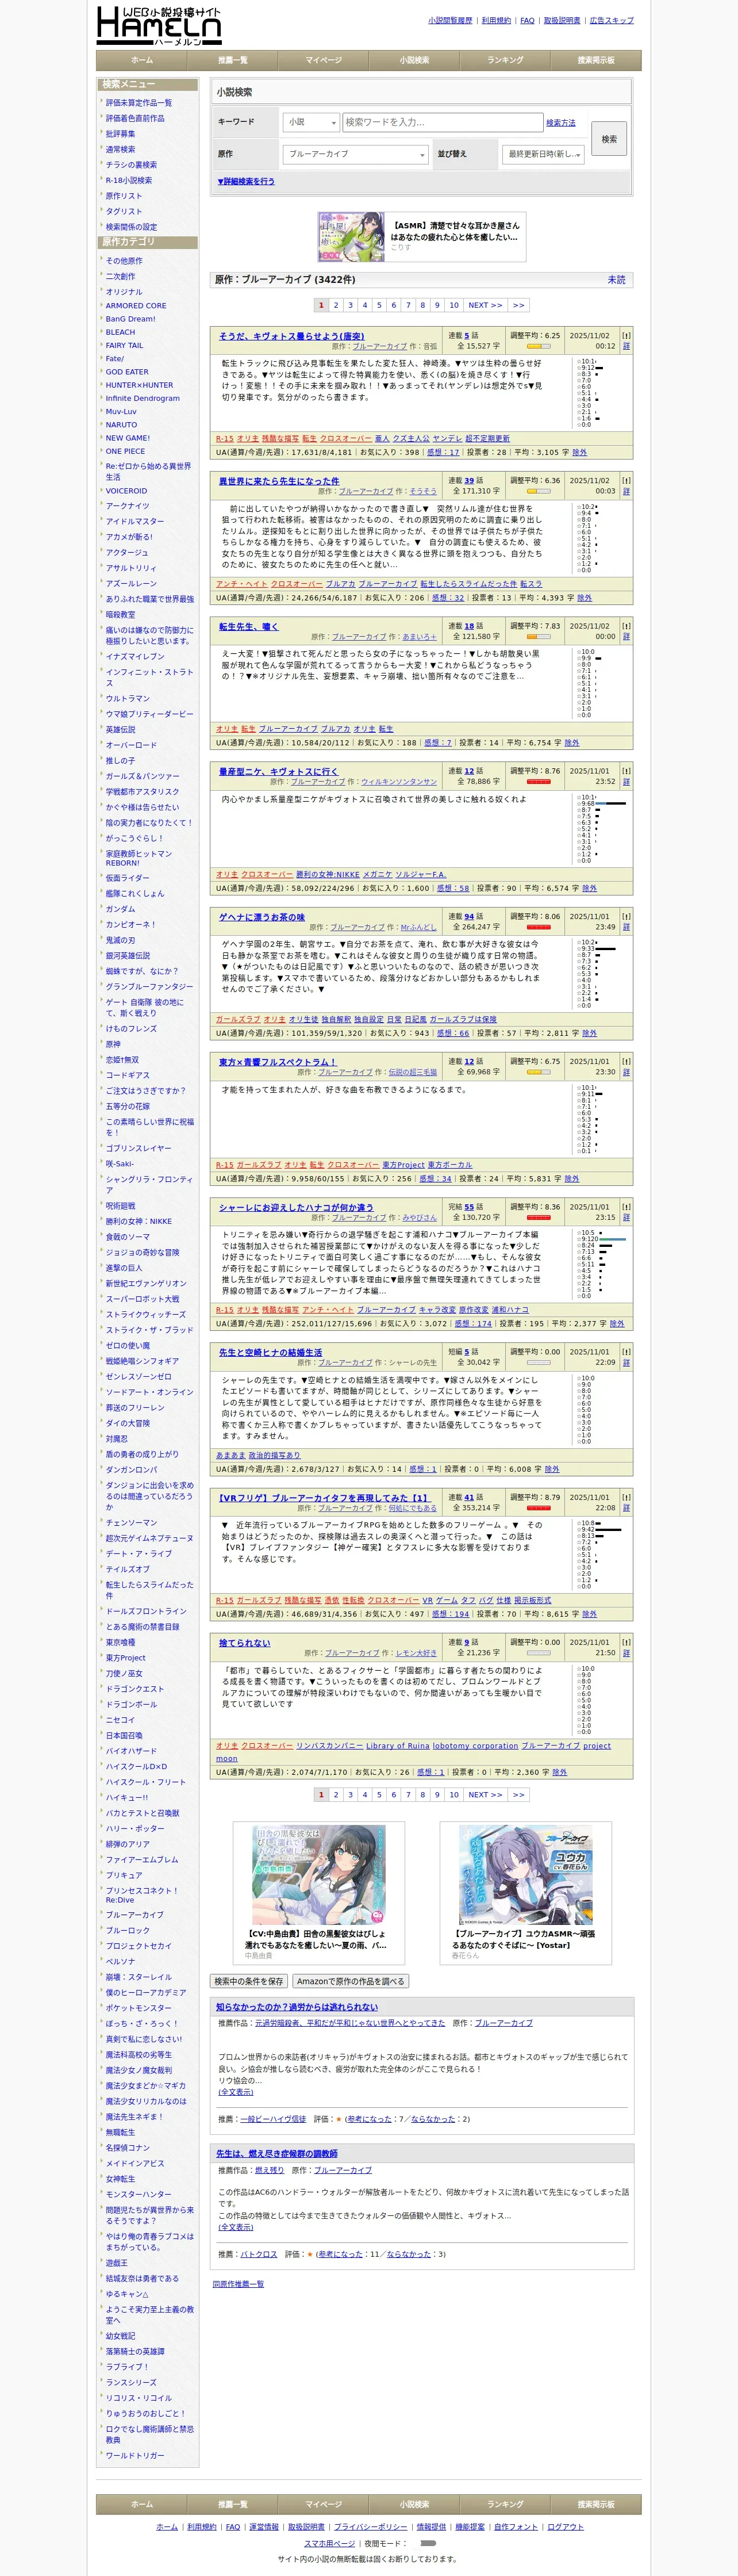Open the 並び替え sort order dropdown
Screen dimensions: 738x2576
[543, 154]
